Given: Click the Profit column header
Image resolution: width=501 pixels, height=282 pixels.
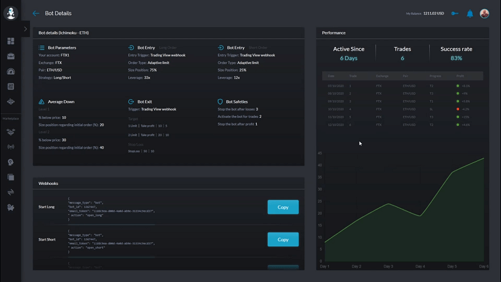Looking at the screenshot, I should pos(460,76).
